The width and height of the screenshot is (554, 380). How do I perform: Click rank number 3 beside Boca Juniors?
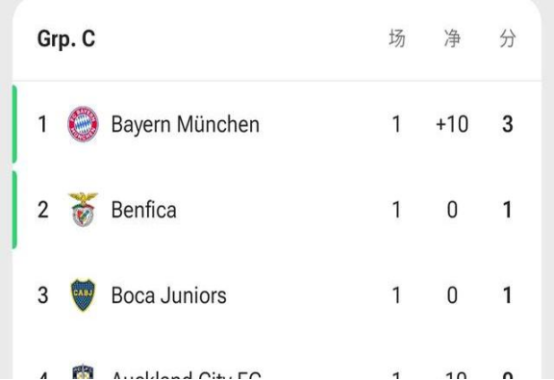(43, 295)
